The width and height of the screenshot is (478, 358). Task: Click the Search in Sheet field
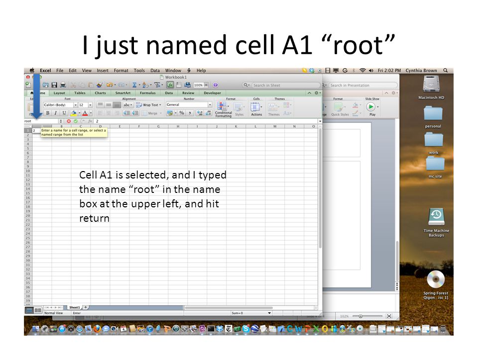(x=281, y=85)
